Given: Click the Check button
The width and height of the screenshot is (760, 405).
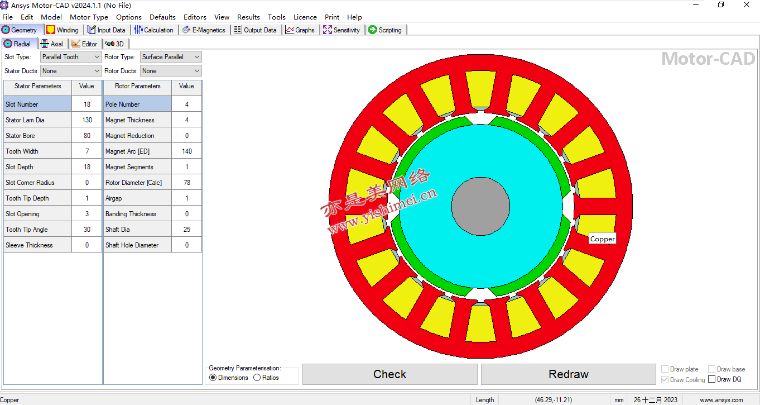Looking at the screenshot, I should pyautogui.click(x=390, y=374).
